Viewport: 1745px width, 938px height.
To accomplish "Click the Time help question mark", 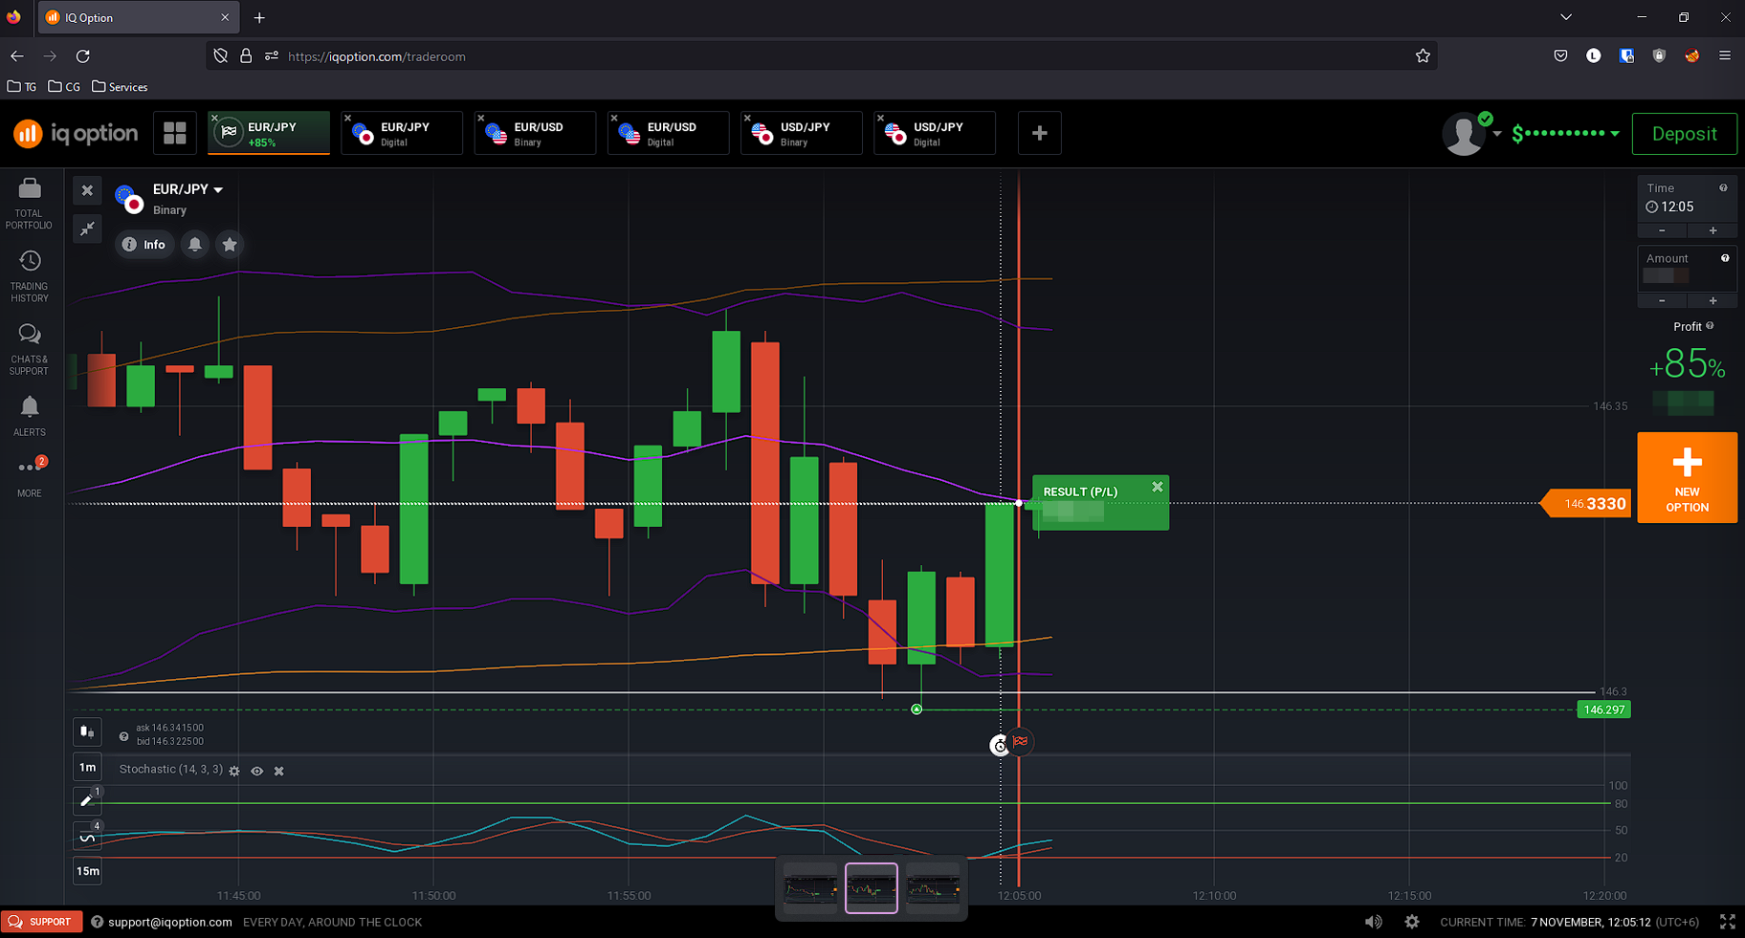I will 1723,188.
